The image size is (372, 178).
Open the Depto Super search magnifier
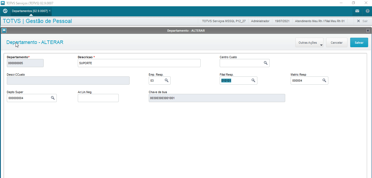(x=53, y=98)
